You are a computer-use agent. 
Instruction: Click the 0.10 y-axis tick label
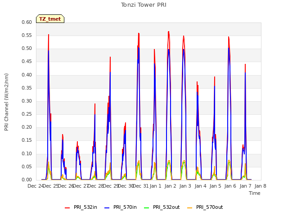pyautogui.click(x=27, y=153)
